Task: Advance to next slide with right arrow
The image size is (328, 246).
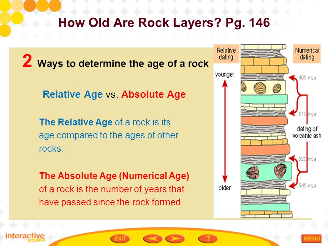Action: click(175, 238)
